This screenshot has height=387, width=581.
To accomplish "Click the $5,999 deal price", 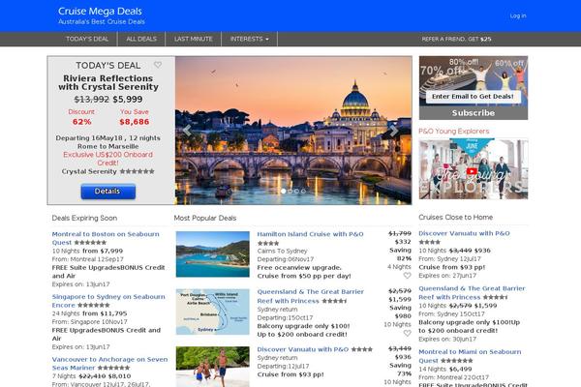I will coord(128,100).
